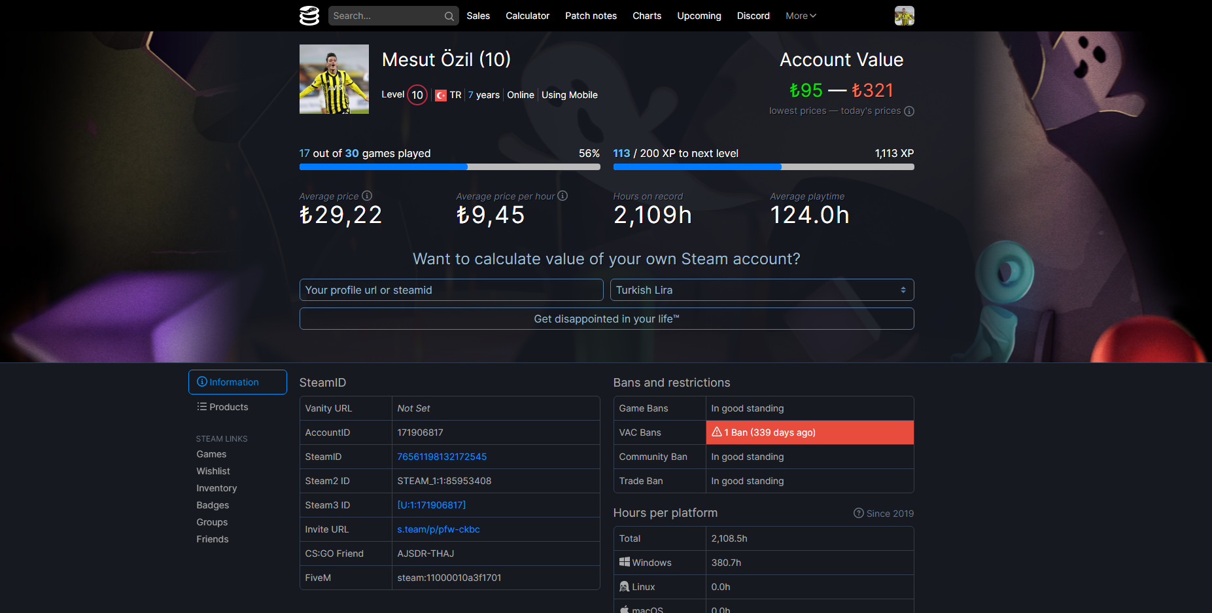
Task: Click the VAC ban 339 days ago cell
Action: (x=810, y=432)
